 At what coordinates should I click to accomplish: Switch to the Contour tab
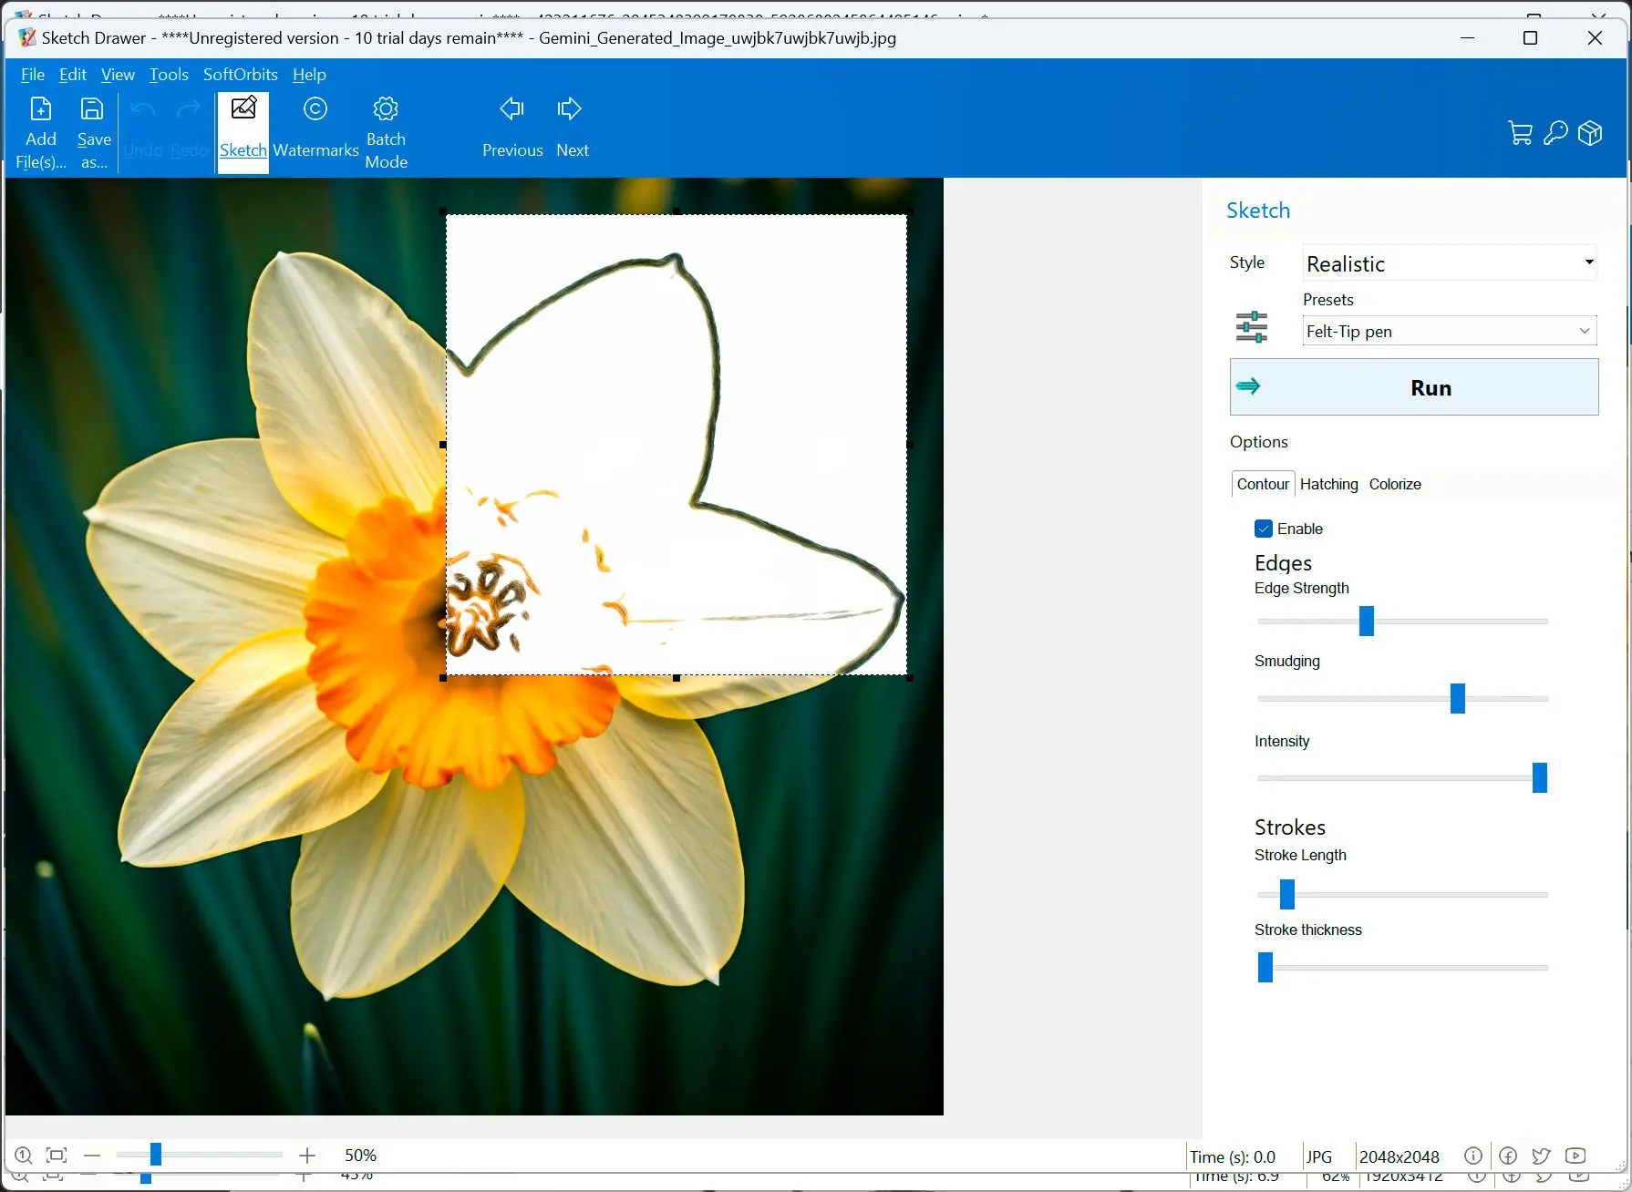1263,484
